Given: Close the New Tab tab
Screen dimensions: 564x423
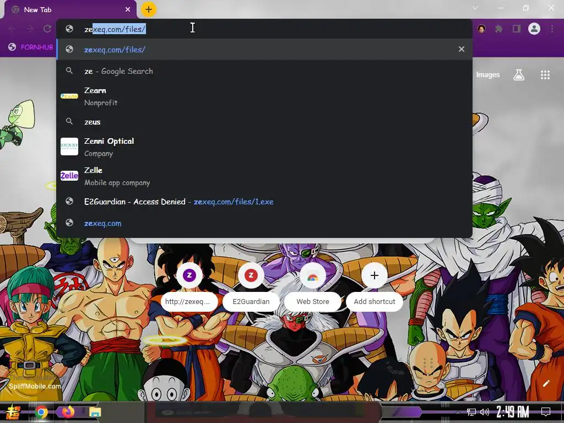Looking at the screenshot, I should 128,10.
